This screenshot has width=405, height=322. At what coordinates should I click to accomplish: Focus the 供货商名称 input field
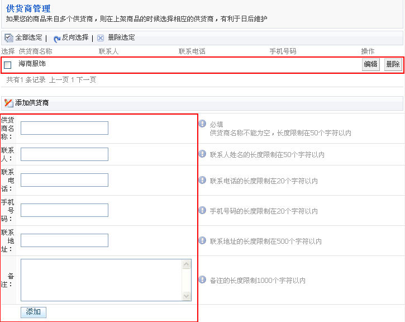coord(64,128)
